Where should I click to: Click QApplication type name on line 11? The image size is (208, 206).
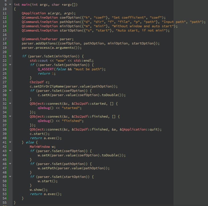tap(34, 13)
